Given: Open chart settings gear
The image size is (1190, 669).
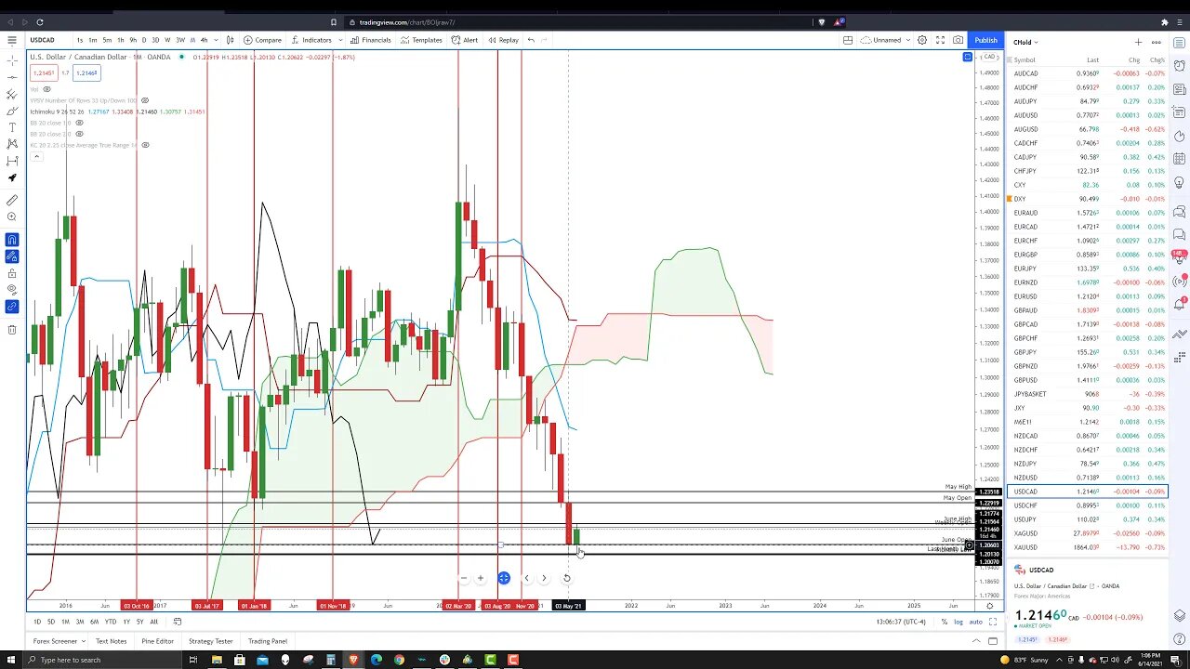Looking at the screenshot, I should [922, 40].
